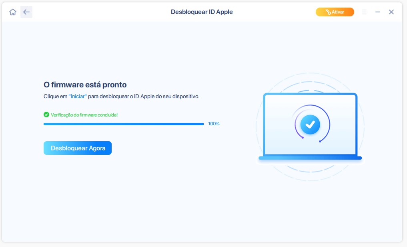Select the Desbloquear ID Apple title
Image resolution: width=407 pixels, height=247 pixels.
point(202,12)
